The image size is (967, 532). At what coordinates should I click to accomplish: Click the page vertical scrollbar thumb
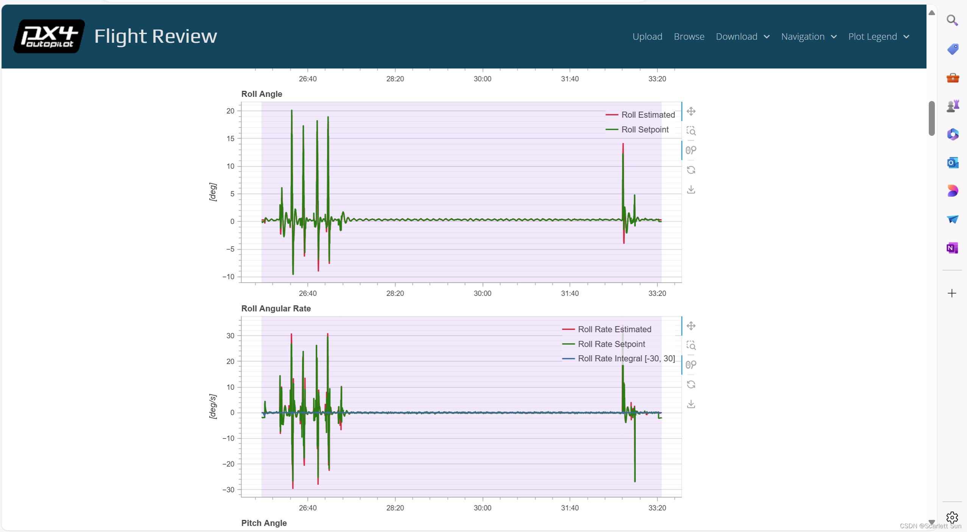[931, 118]
